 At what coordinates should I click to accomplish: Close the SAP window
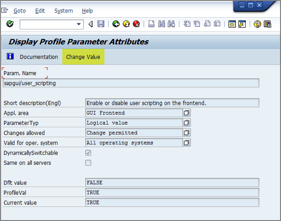[x=259, y=5]
